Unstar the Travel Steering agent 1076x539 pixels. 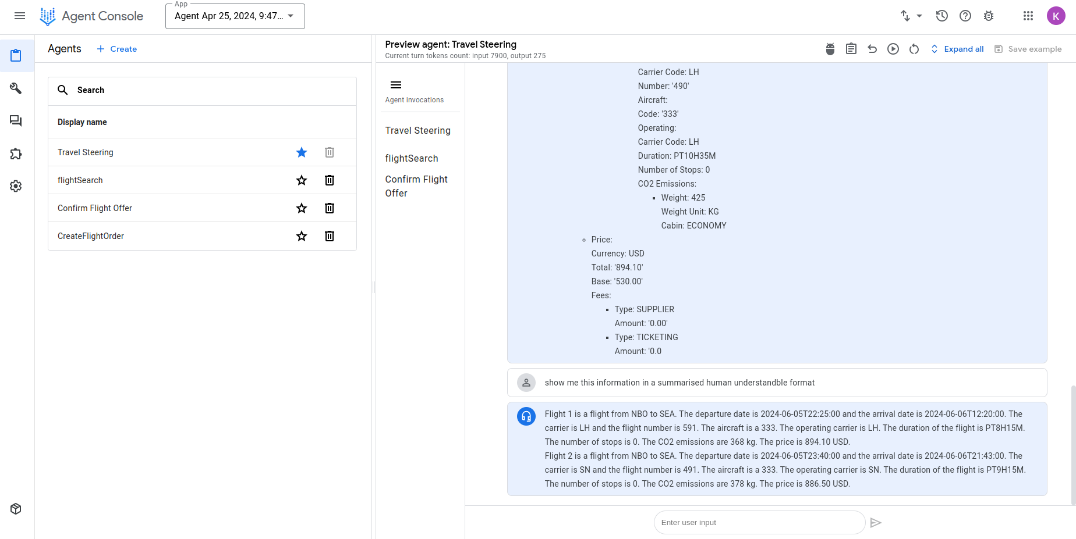(301, 152)
